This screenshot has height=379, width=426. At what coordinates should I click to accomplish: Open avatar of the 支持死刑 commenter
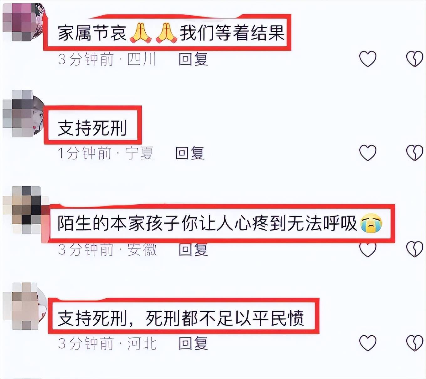pos(24,114)
